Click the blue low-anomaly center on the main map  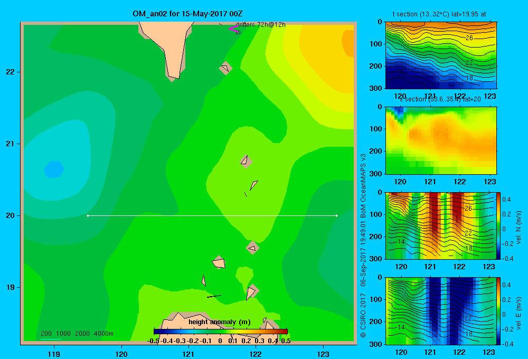pos(54,169)
